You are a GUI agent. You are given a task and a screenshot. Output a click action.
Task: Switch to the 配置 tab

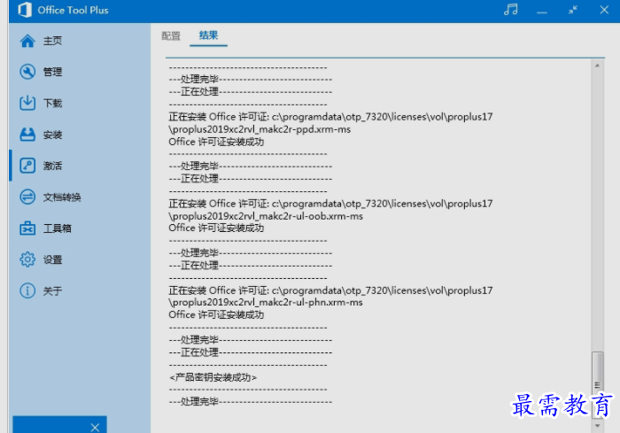tap(171, 36)
